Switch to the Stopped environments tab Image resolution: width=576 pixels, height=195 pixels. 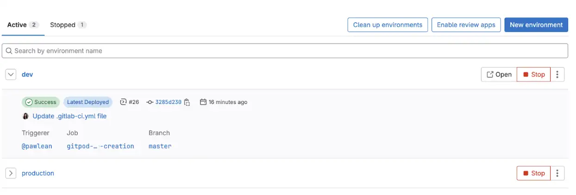pyautogui.click(x=68, y=25)
